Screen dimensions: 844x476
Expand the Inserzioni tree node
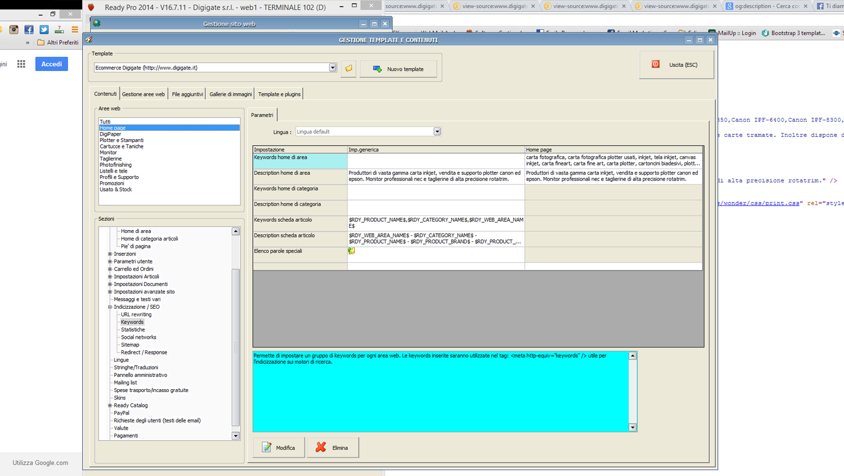pyautogui.click(x=110, y=254)
